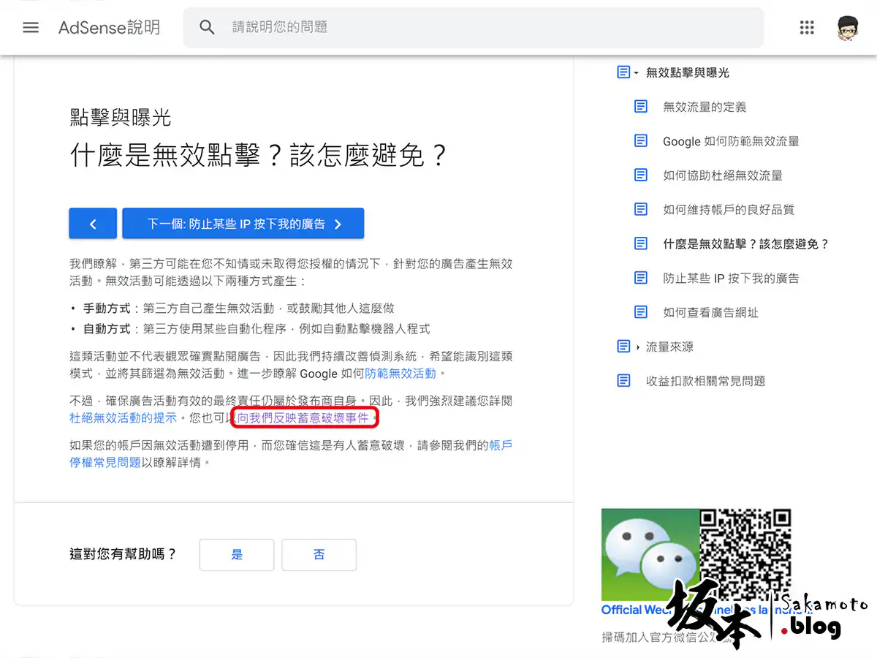Screen dimensions: 877x658
Task: Collapse the 無效點擊與曝光 section
Action: point(636,73)
